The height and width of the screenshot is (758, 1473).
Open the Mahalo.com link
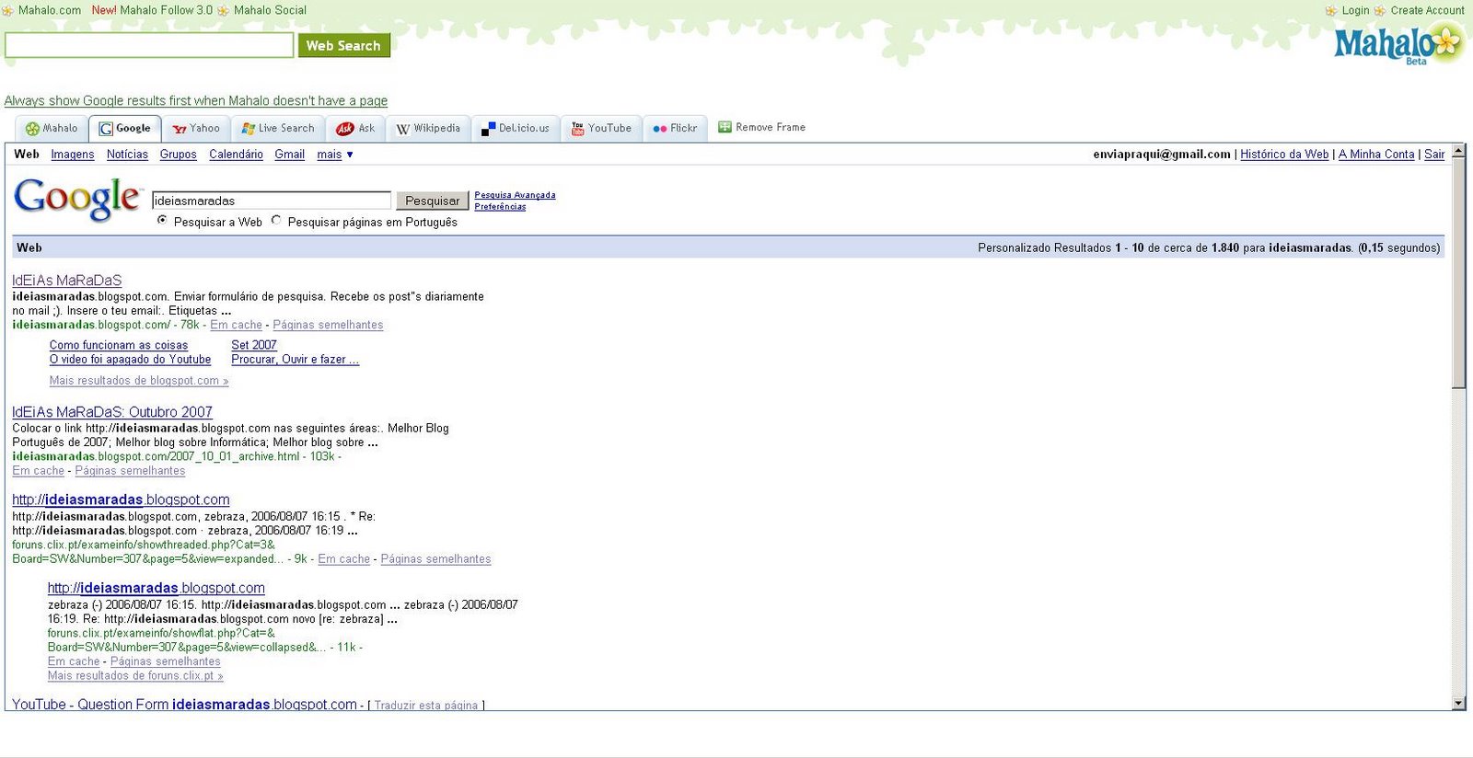tap(50, 10)
